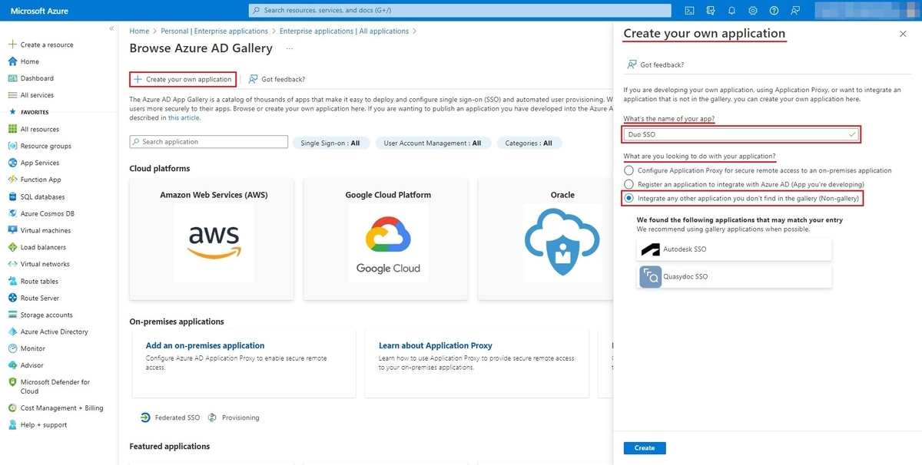Close the Create your own application panel
Screen dimensions: 922x465
(903, 34)
